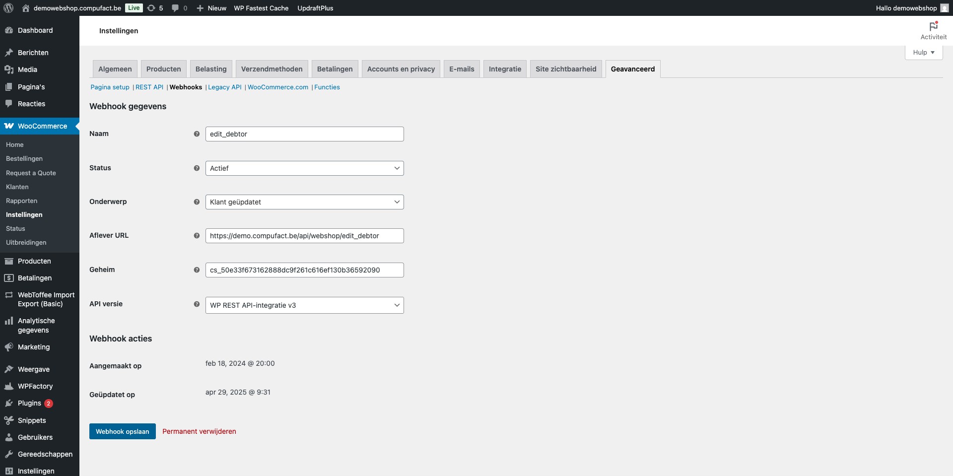Click the Plugins plug icon
The image size is (953, 476).
click(9, 403)
